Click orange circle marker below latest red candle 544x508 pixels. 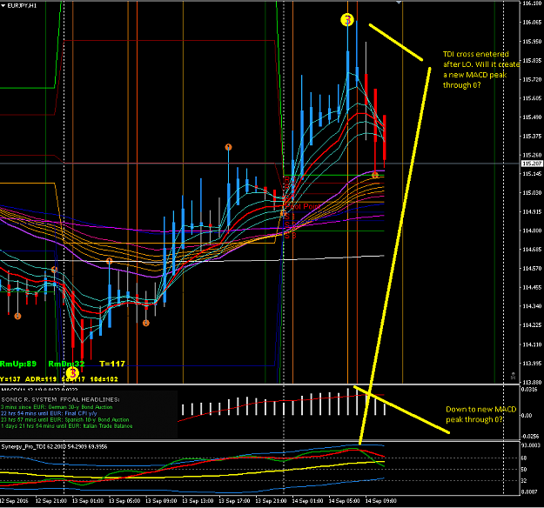point(375,175)
